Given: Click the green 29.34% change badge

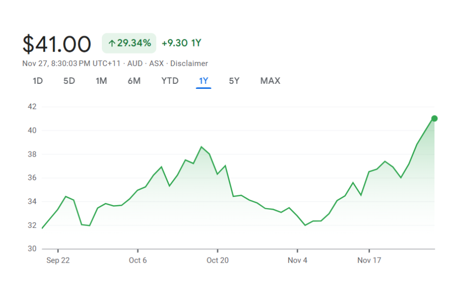Looking at the screenshot, I should [x=129, y=43].
